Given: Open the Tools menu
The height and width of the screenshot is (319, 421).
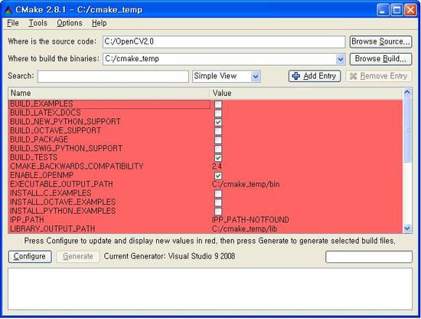Looking at the screenshot, I should point(38,23).
